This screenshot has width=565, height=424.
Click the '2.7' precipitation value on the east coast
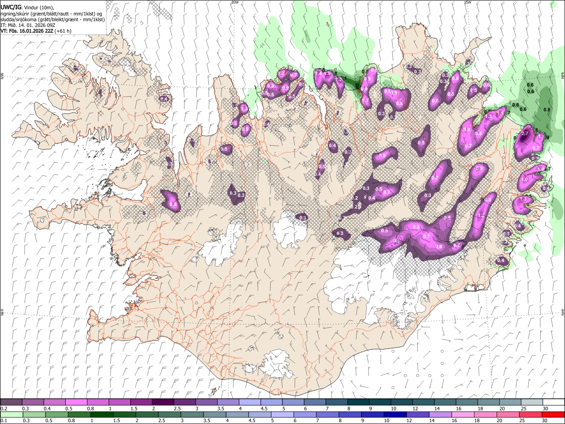(x=525, y=133)
